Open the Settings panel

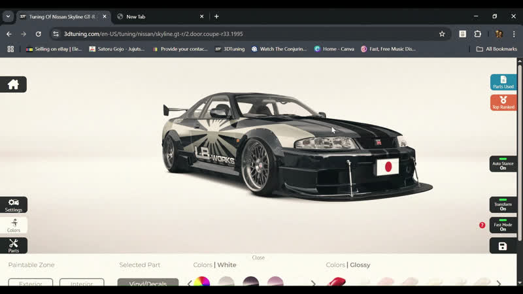[14, 205]
